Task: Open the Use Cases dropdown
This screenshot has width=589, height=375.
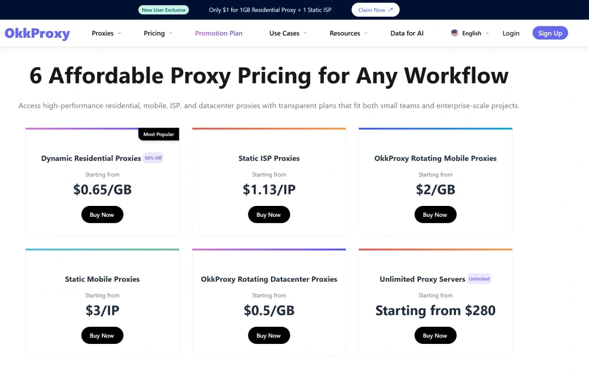Action: click(284, 33)
